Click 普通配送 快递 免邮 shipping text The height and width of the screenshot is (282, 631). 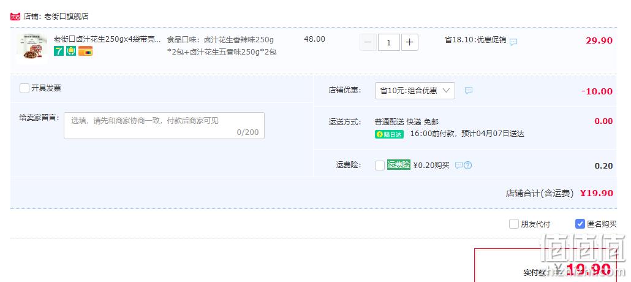[406, 121]
